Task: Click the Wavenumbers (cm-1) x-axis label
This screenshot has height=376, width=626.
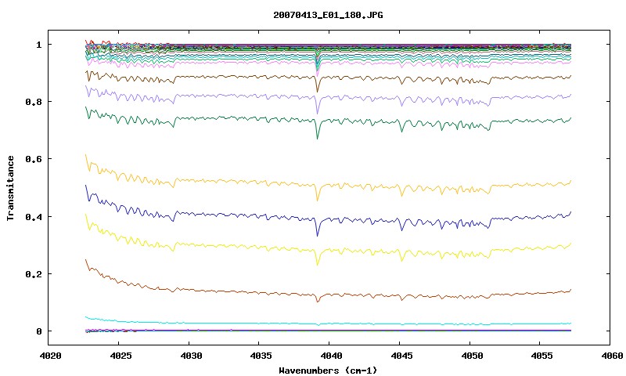Action: coord(328,371)
